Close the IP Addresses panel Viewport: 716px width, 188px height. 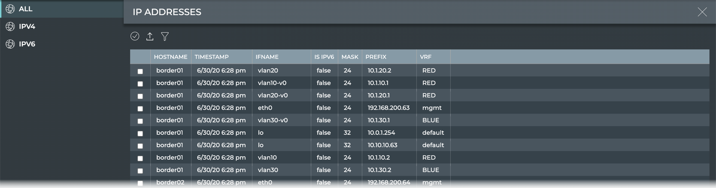pyautogui.click(x=702, y=12)
